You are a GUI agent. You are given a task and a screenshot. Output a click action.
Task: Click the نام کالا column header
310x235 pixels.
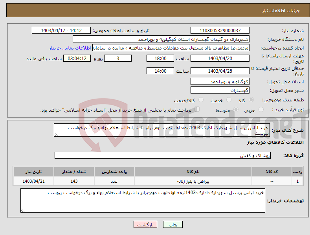pyautogui.click(x=193, y=172)
